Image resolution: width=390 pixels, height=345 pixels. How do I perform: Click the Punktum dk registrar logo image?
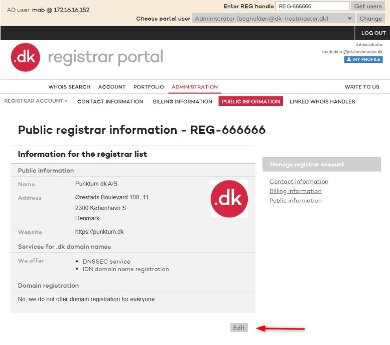pos(229,199)
